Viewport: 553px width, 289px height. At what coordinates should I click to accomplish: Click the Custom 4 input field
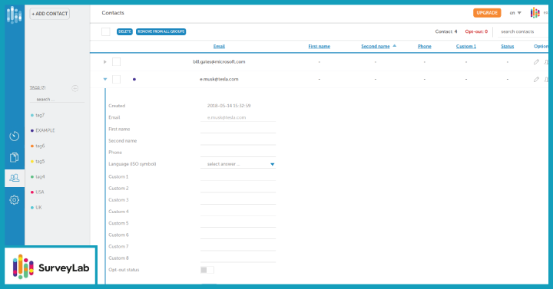238,212
